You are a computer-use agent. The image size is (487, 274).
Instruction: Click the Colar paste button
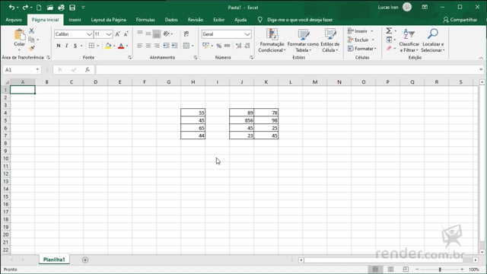point(19,40)
